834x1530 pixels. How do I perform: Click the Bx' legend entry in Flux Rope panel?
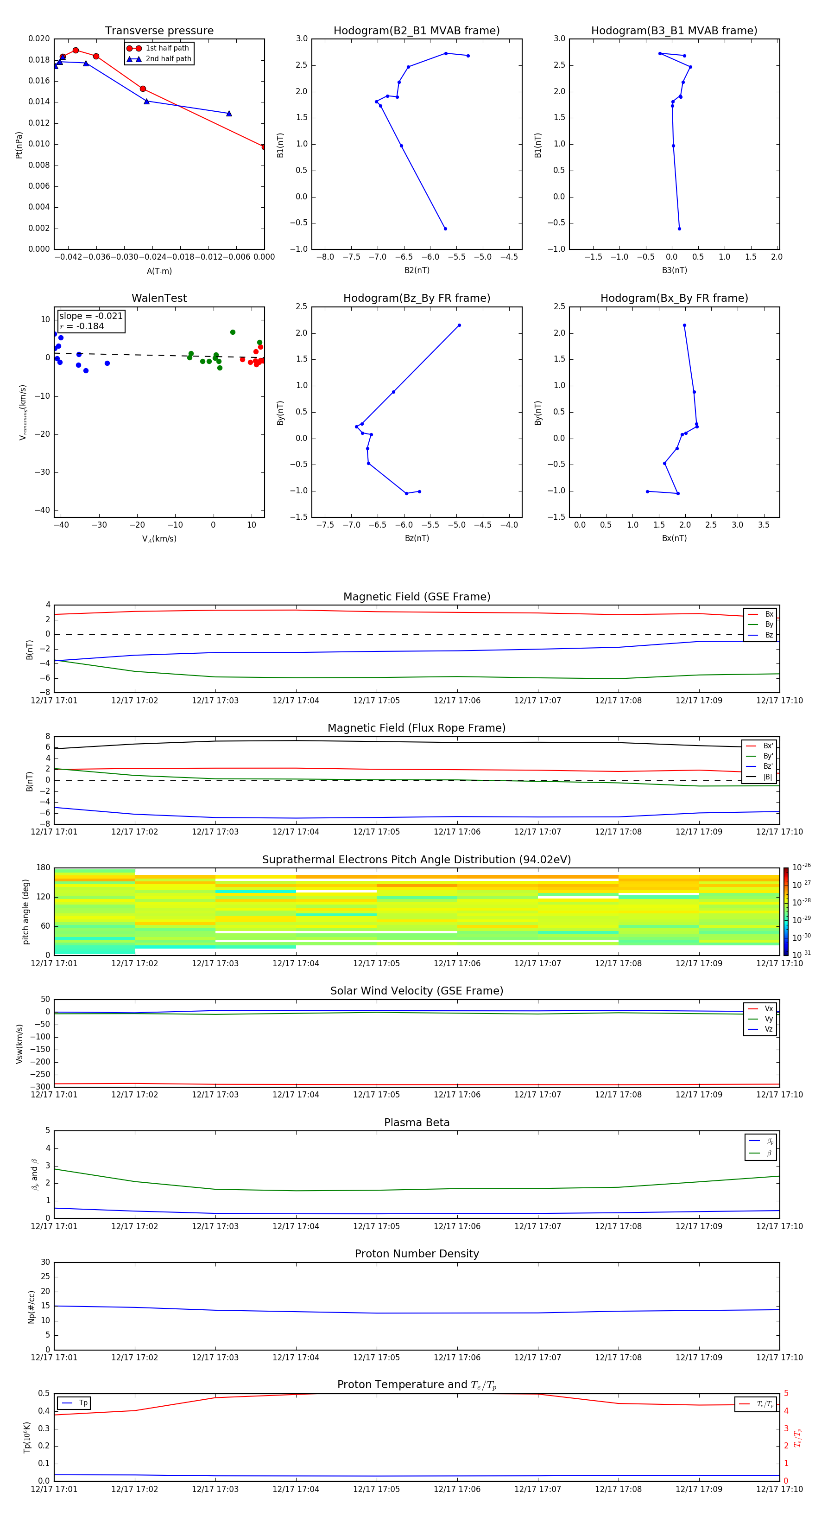[x=760, y=746]
